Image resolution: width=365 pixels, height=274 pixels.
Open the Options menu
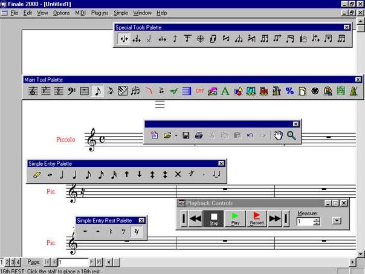tap(62, 13)
